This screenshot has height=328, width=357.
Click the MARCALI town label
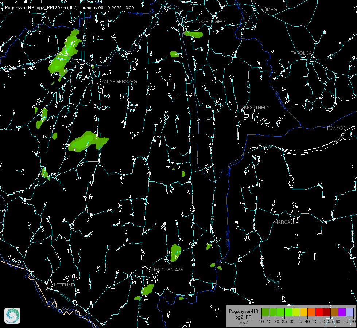[x=284, y=222]
